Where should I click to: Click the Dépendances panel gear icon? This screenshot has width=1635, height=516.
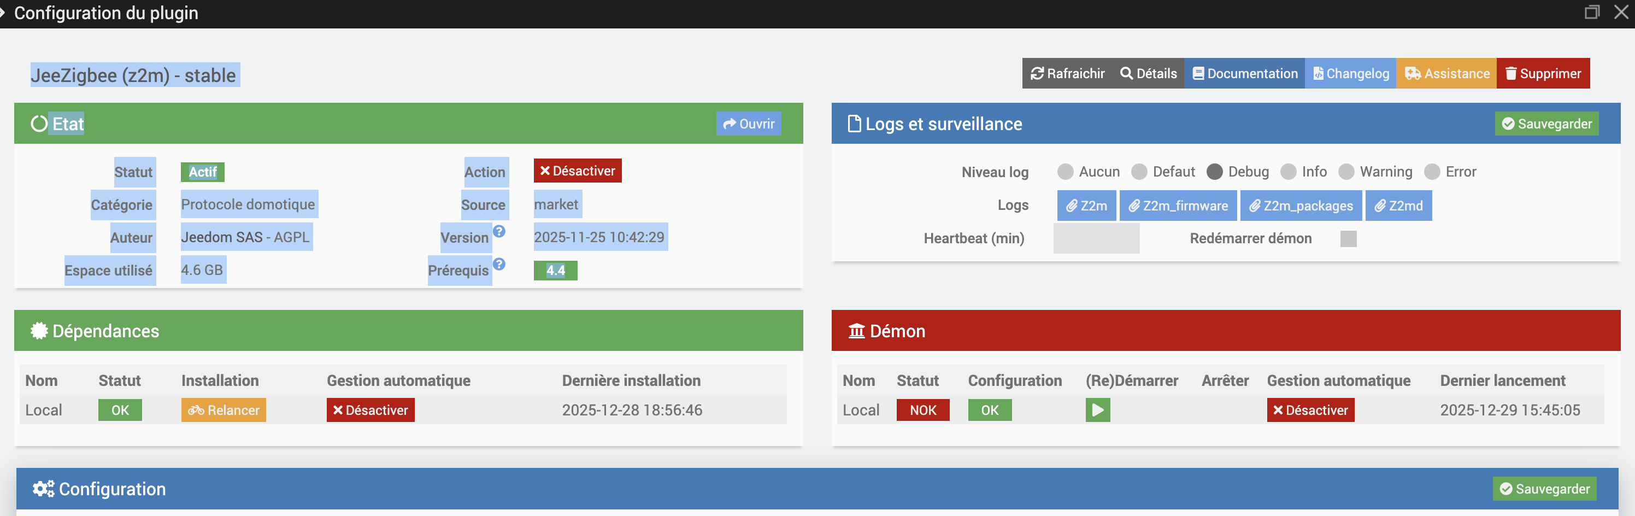pyautogui.click(x=39, y=331)
